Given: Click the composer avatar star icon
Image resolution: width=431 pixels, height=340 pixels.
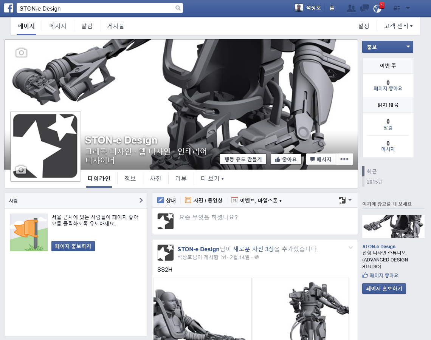Looking at the screenshot, I should pyautogui.click(x=166, y=221).
